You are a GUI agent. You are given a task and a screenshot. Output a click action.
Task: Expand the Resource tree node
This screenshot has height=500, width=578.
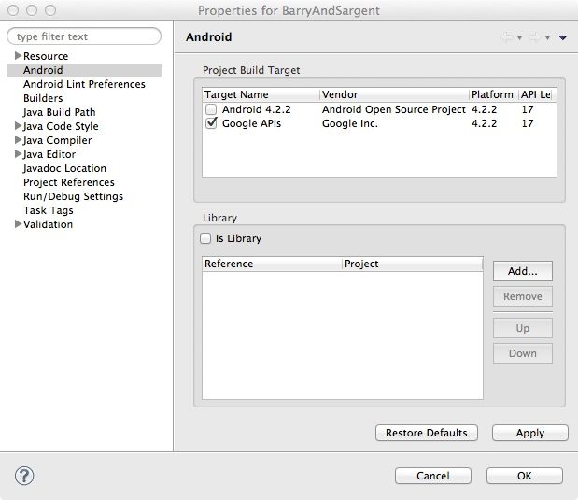pyautogui.click(x=18, y=56)
